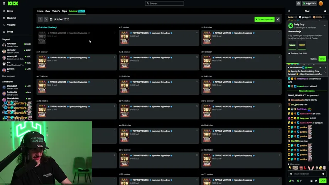Screen dimensions: 329x185
Task: Open chat settings gear icon
Action: tap(316, 181)
